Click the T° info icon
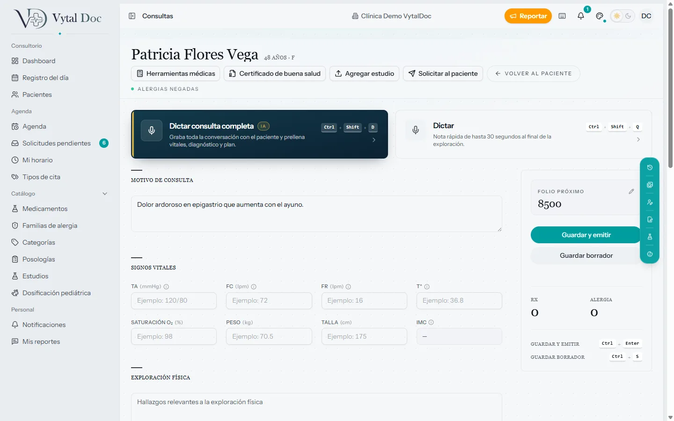Image resolution: width=674 pixels, height=421 pixels. 427,287
